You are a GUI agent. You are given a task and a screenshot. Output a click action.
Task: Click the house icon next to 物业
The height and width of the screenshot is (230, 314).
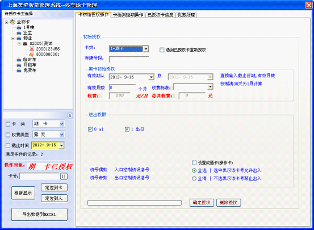19,38
